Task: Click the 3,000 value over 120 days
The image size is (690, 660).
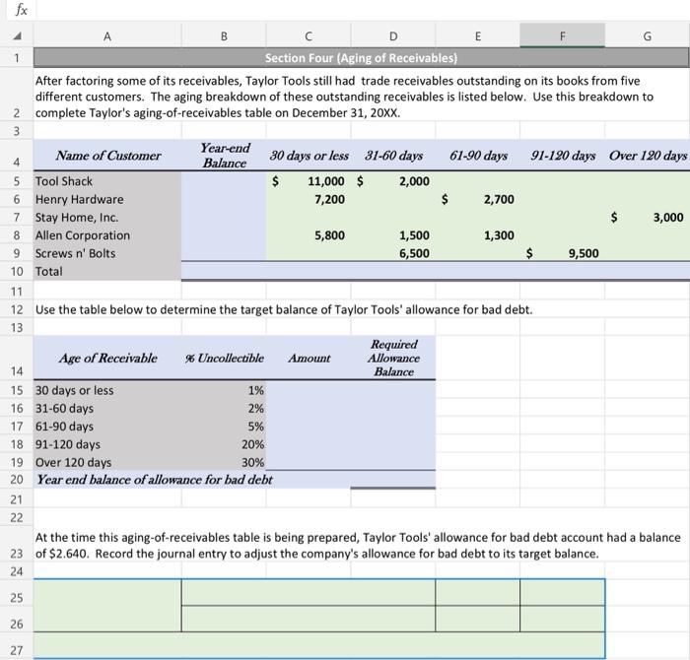Action: [648, 218]
